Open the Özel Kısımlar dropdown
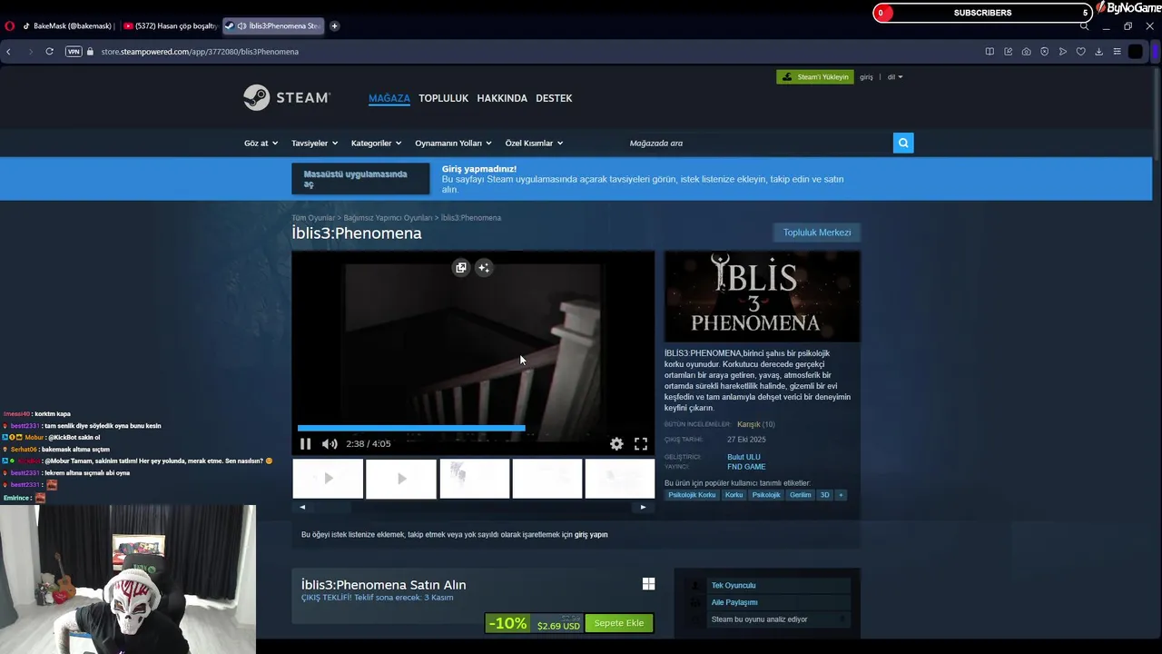 coord(534,143)
